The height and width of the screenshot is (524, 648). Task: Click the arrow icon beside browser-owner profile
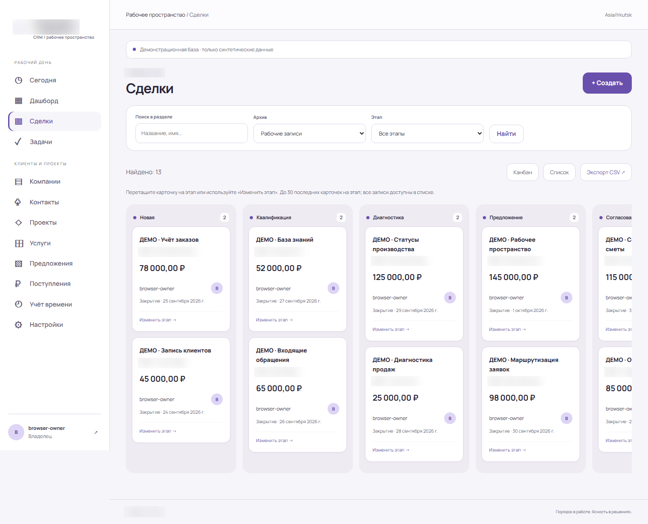96,433
